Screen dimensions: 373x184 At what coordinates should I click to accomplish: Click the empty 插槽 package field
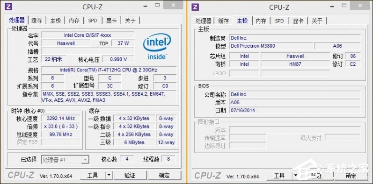(88, 51)
